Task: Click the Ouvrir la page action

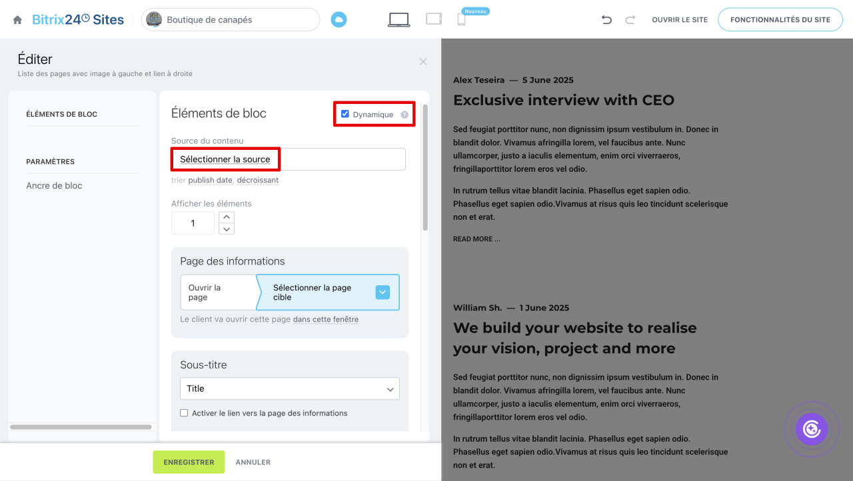Action: click(219, 292)
